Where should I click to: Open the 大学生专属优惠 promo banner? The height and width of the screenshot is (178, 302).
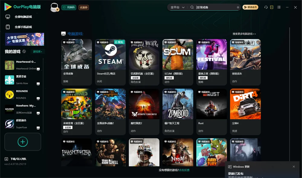tap(24, 39)
